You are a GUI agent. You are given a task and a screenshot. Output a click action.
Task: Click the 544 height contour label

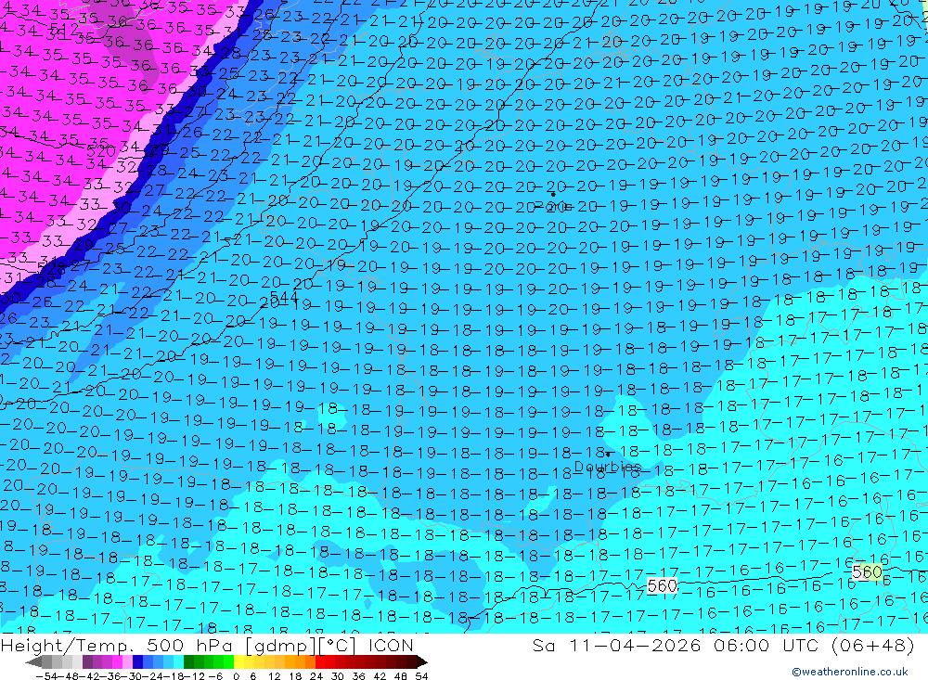pyautogui.click(x=283, y=297)
